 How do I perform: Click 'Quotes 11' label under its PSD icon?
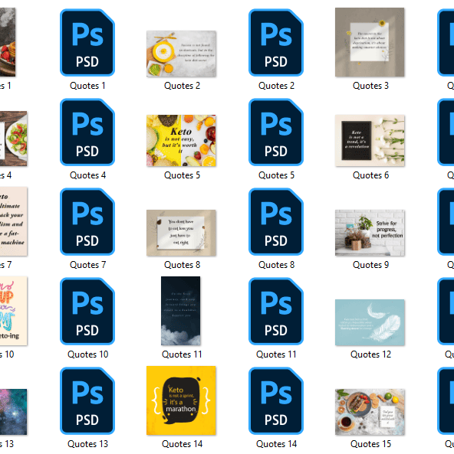(x=276, y=354)
